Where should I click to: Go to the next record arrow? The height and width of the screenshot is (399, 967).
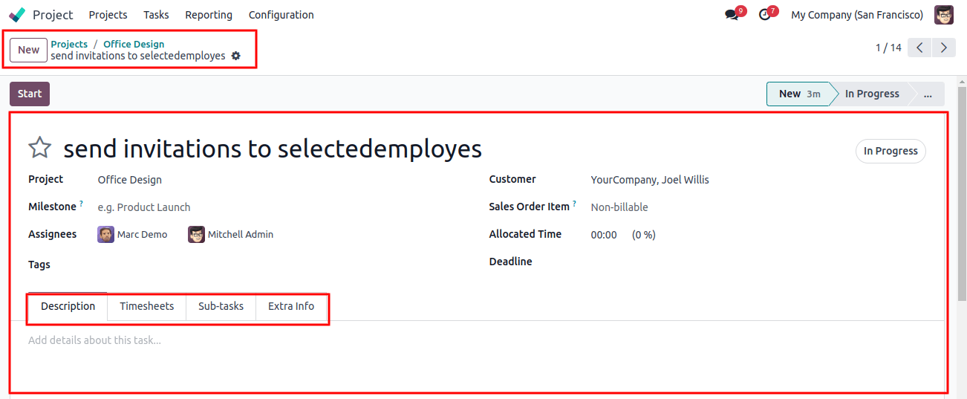(944, 48)
